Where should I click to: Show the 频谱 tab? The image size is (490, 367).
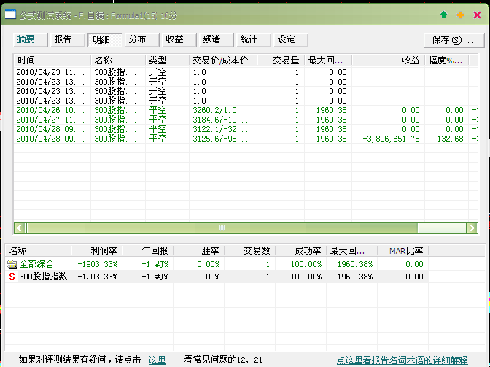tap(212, 40)
